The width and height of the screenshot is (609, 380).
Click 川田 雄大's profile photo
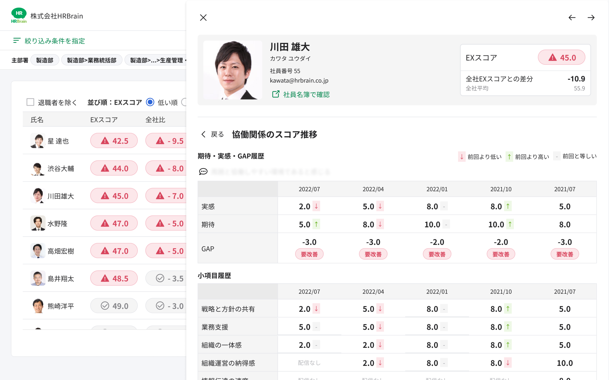click(233, 70)
